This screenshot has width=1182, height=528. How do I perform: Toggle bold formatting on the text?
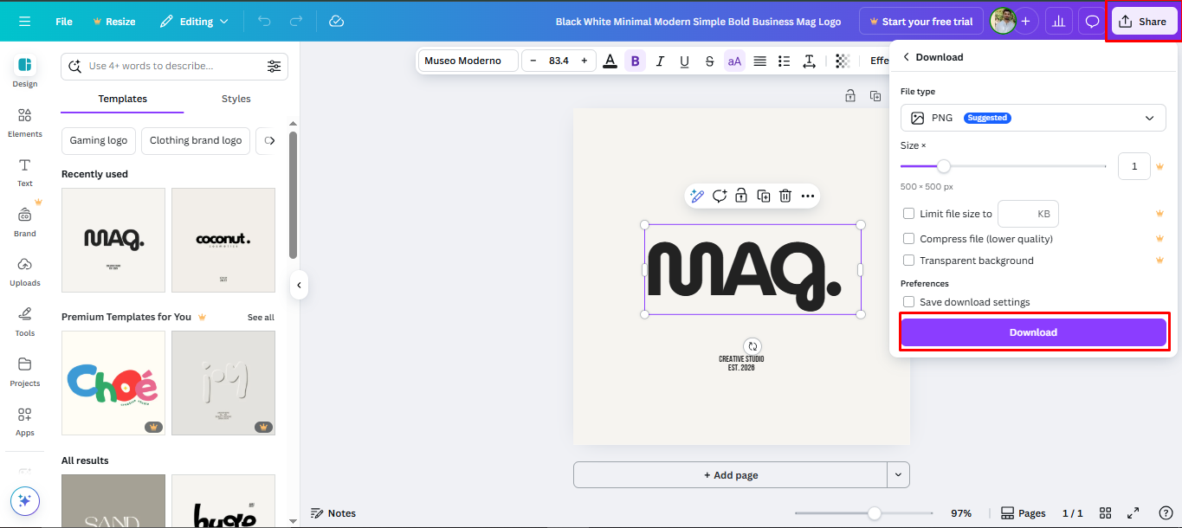click(x=635, y=61)
